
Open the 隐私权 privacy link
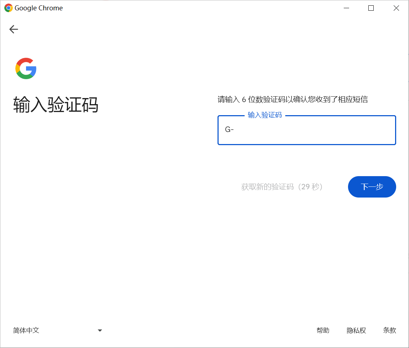click(x=356, y=330)
